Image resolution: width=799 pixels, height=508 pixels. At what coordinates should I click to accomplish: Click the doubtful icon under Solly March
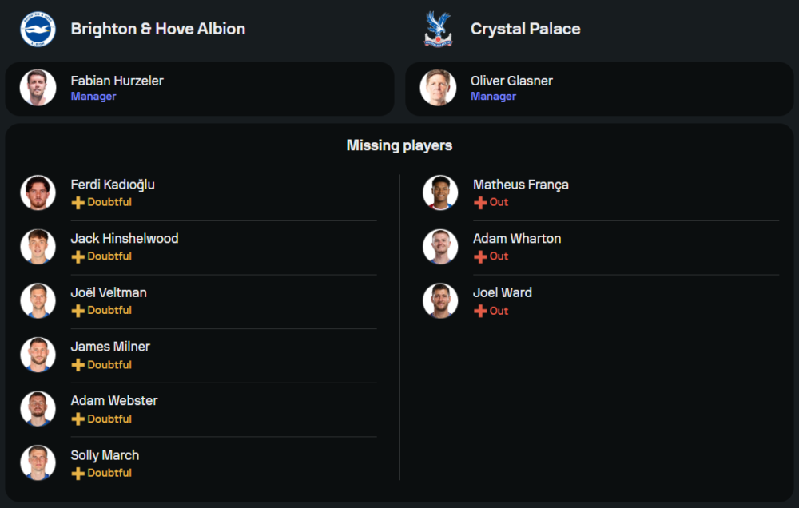coord(78,474)
